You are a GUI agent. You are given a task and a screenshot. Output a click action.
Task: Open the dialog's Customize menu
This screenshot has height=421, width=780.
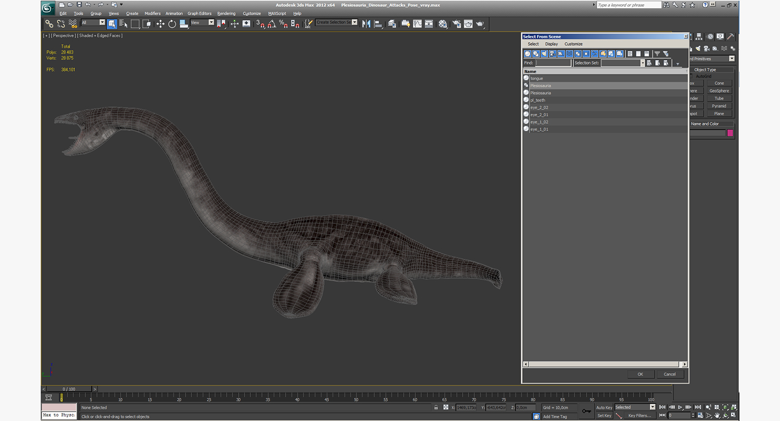573,44
